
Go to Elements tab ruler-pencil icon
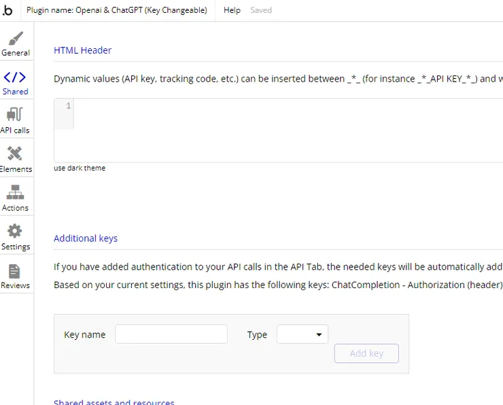(15, 154)
